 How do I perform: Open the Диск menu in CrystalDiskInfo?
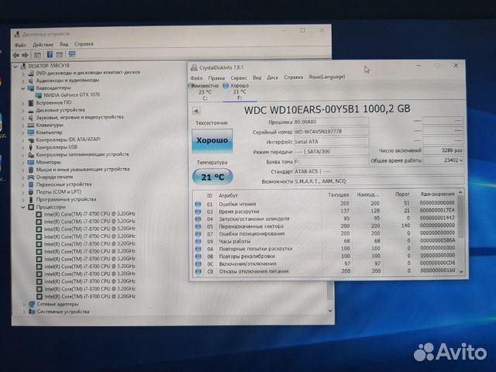point(272,77)
